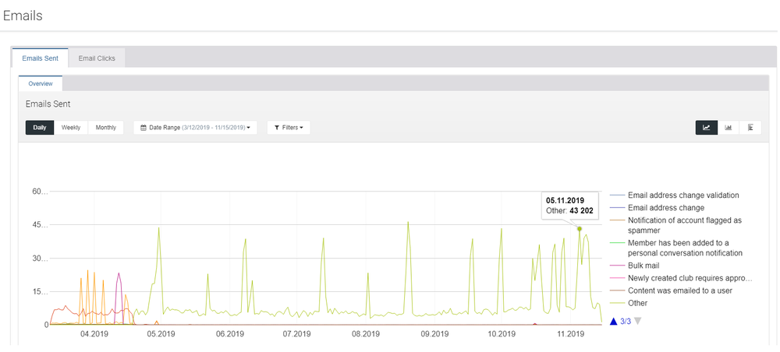Select the Overview sub-tab
The height and width of the screenshot is (352, 780).
(x=41, y=83)
